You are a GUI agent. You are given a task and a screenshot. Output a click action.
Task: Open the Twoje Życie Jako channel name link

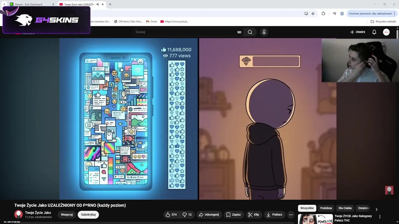click(38, 213)
